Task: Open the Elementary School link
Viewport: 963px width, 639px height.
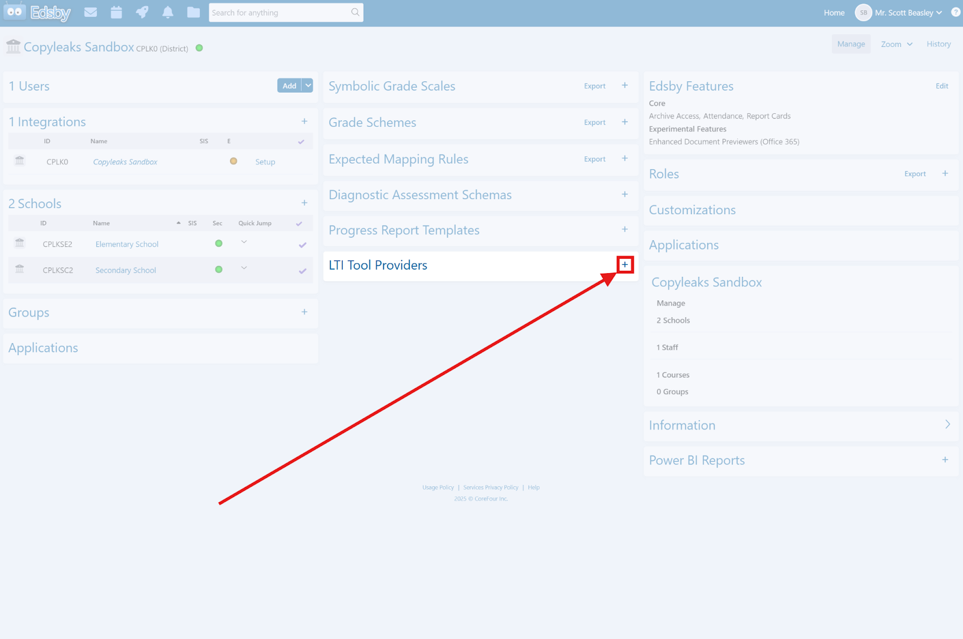Action: point(127,244)
